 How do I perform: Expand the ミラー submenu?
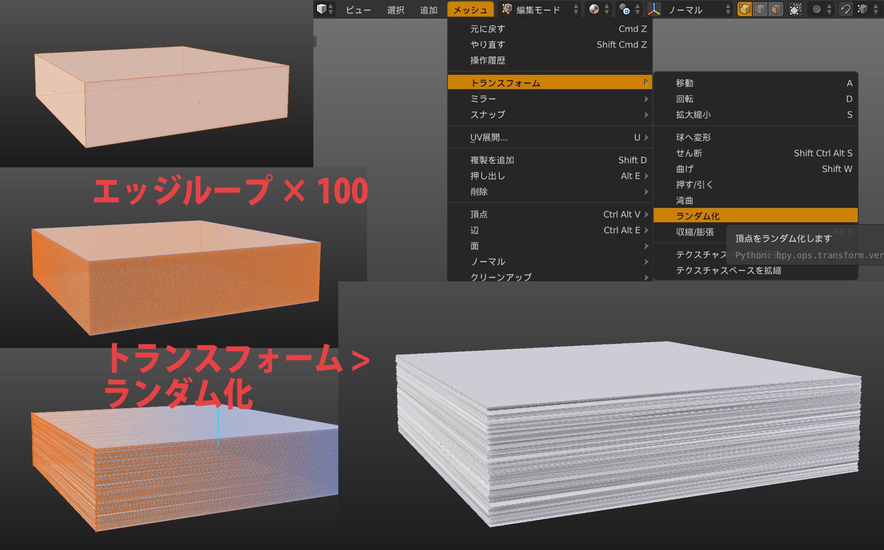[x=549, y=99]
